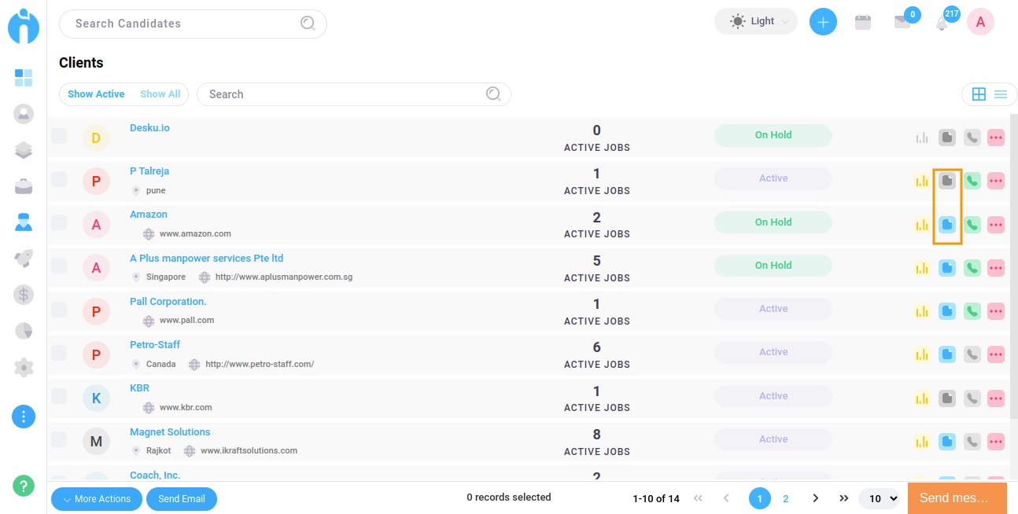1018x514 pixels.
Task: Jump to last page arrow
Action: point(843,498)
